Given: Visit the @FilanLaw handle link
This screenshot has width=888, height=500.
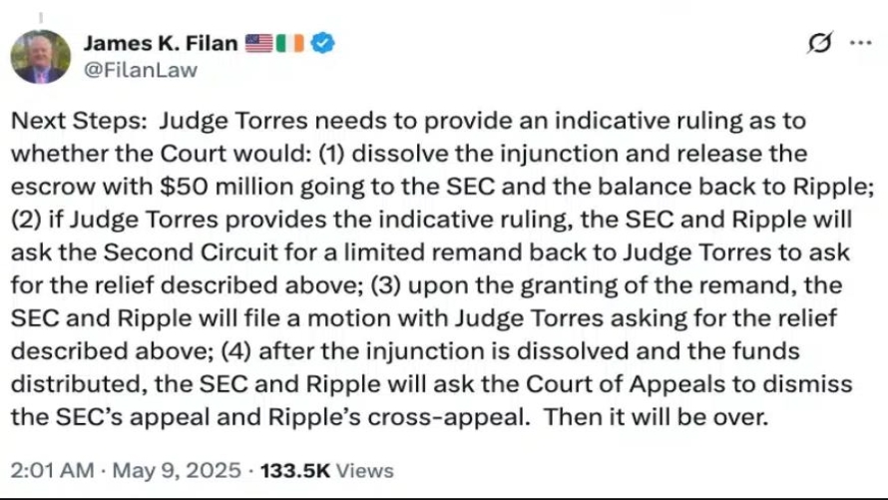Looking at the screenshot, I should pyautogui.click(x=141, y=70).
